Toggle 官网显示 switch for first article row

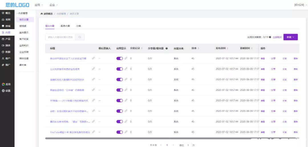119,58
